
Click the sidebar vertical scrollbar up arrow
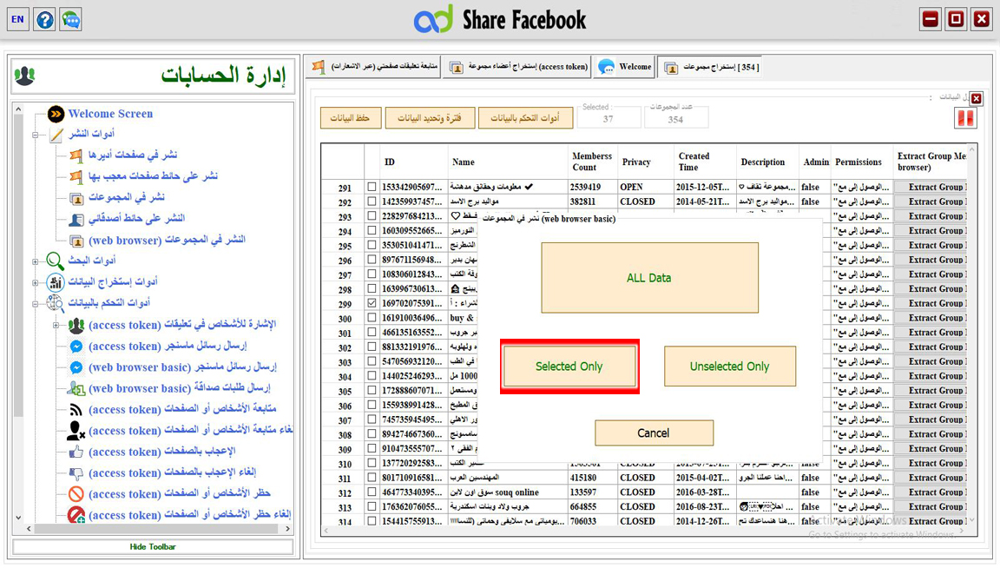(18, 109)
